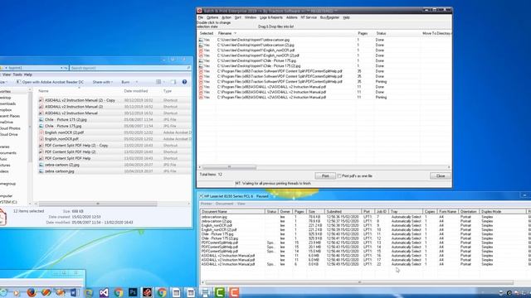Open the Printer menu in the printer queue window
Screen dimensions: 531x298
(206, 204)
